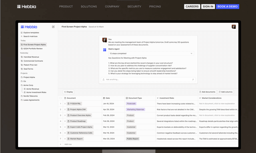The image size is (256, 153).
Task: Click the new matrix compose icon in the sidebar
Action: point(53,27)
